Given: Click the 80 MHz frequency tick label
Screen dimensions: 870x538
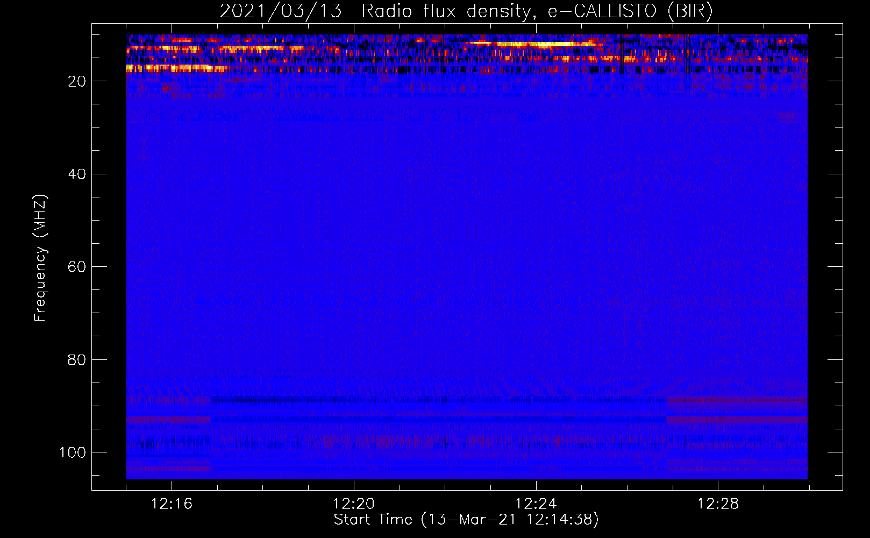Looking at the screenshot, I should click(77, 359).
